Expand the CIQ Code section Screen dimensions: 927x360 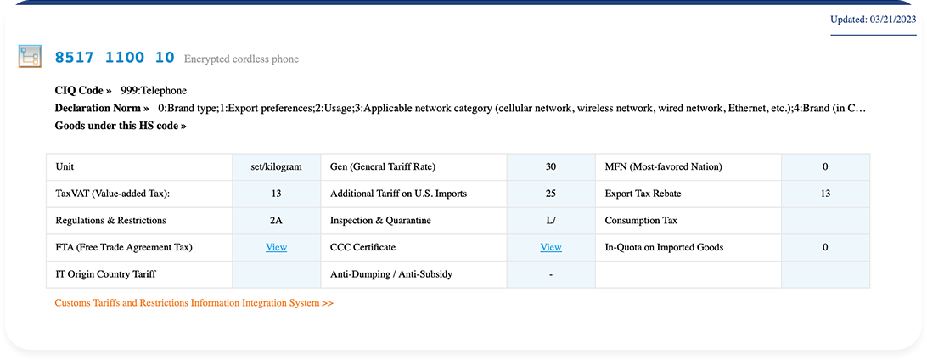(x=83, y=91)
